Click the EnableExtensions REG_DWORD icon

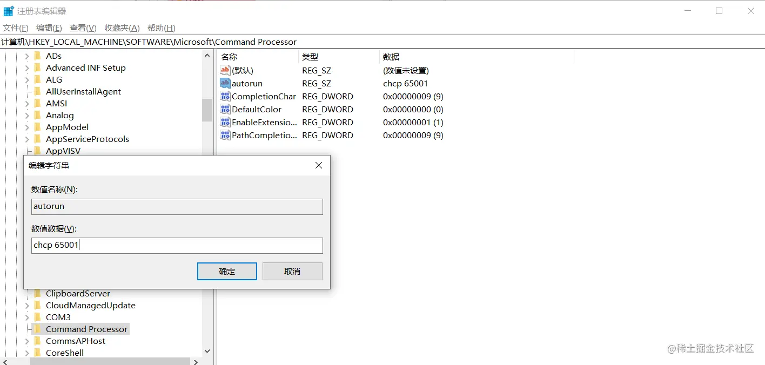click(x=224, y=122)
